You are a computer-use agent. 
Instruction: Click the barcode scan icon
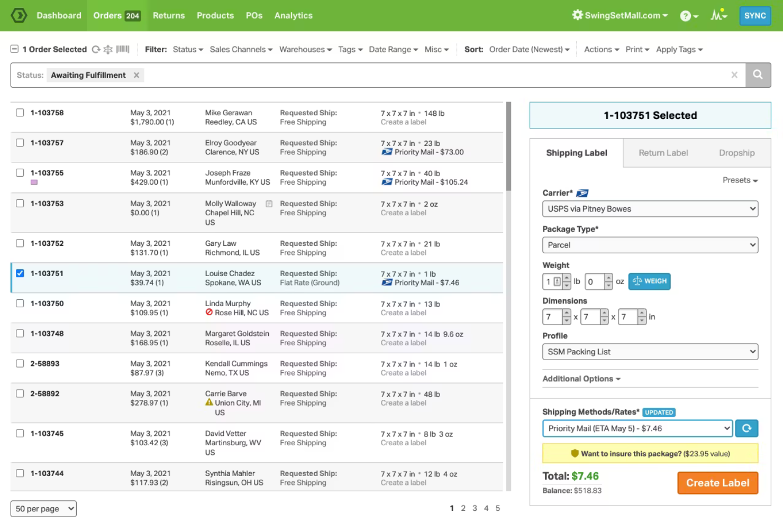click(x=122, y=49)
